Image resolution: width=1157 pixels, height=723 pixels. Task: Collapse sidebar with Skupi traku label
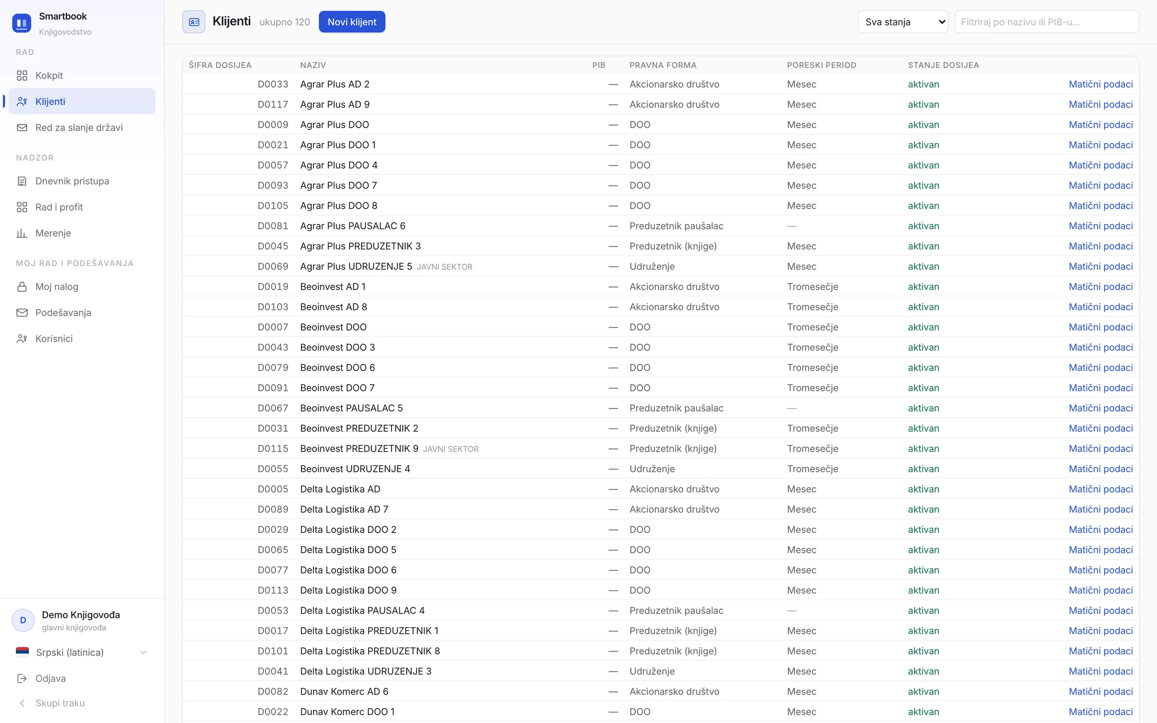60,703
